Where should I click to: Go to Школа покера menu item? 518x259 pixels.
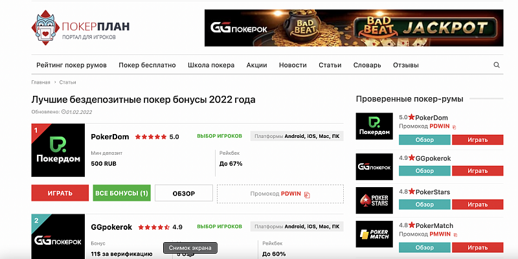pyautogui.click(x=211, y=65)
